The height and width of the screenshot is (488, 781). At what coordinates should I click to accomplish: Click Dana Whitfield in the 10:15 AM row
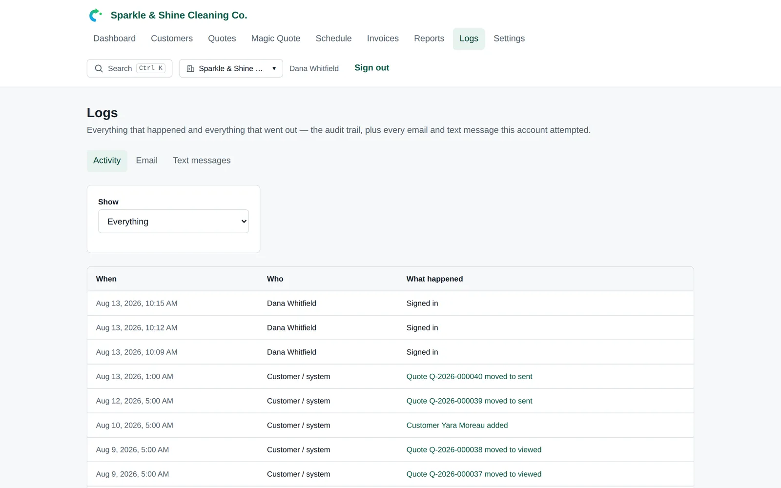point(291,303)
